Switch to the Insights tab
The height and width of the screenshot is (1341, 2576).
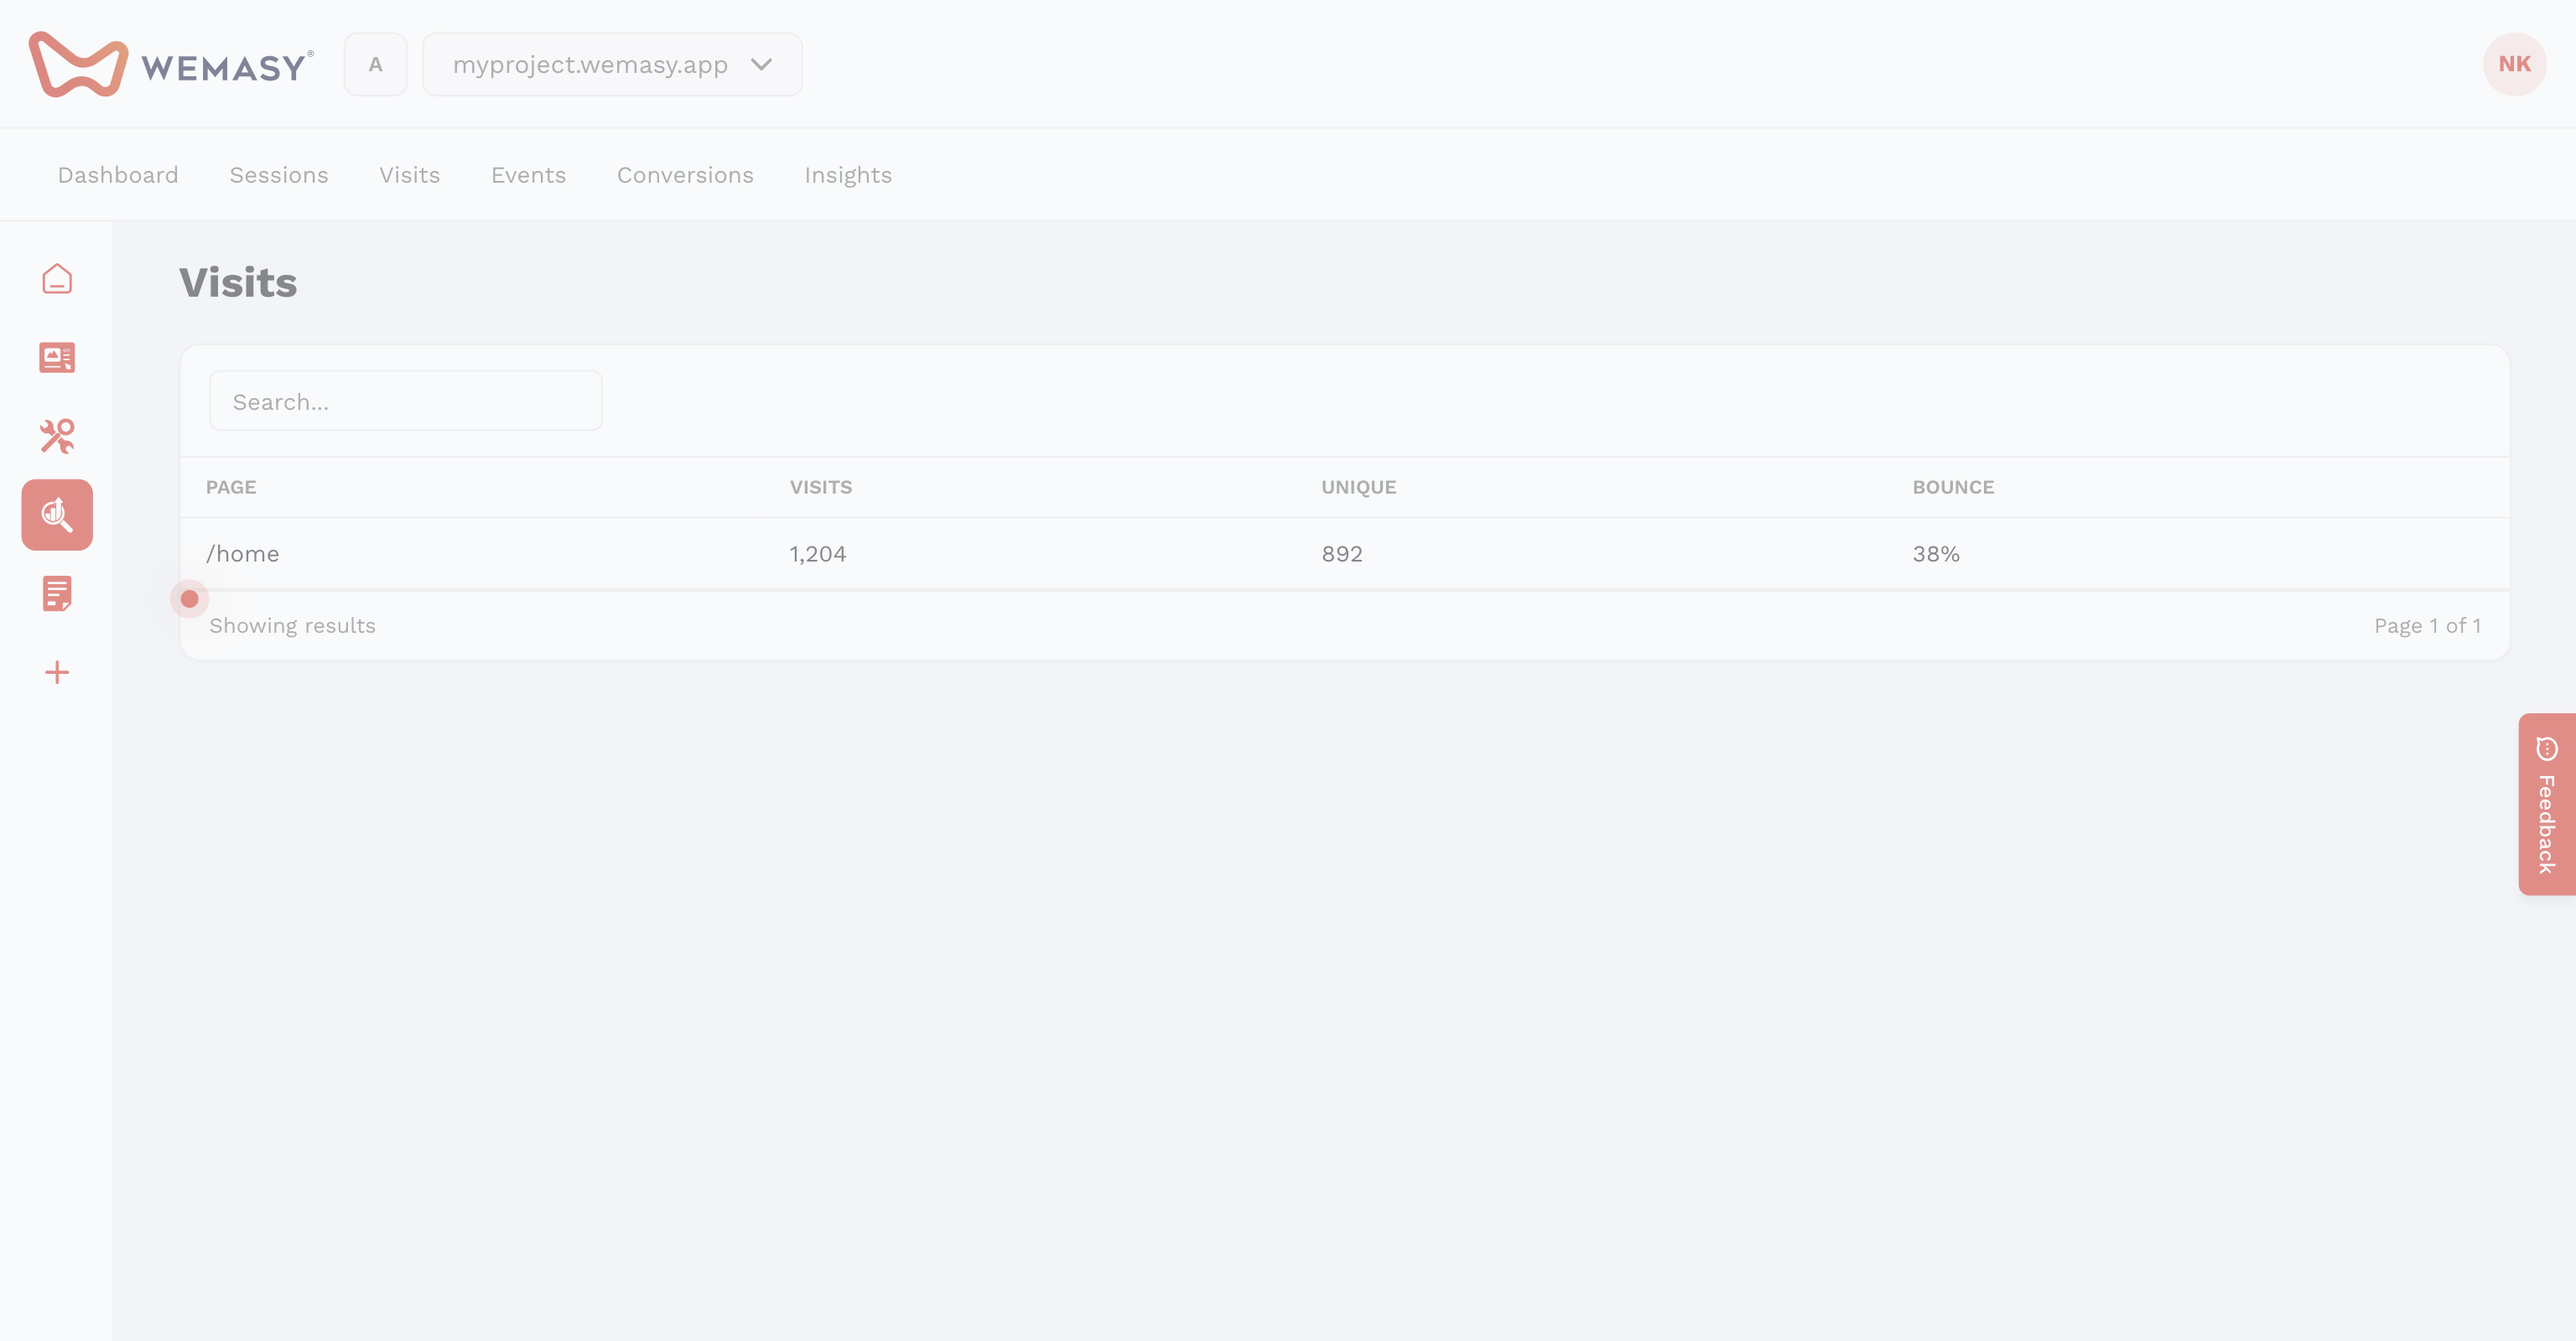[x=848, y=175]
